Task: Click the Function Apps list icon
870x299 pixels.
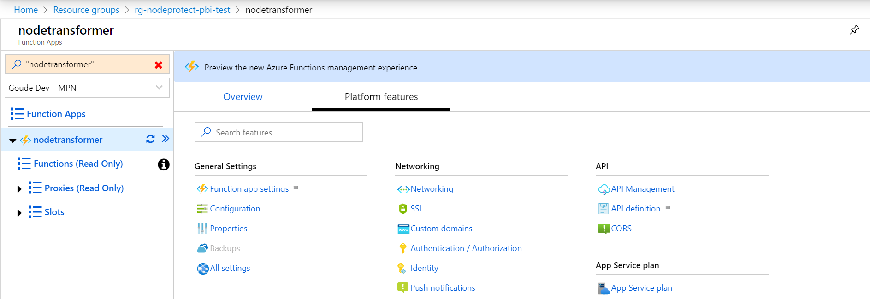Action: 17,114
